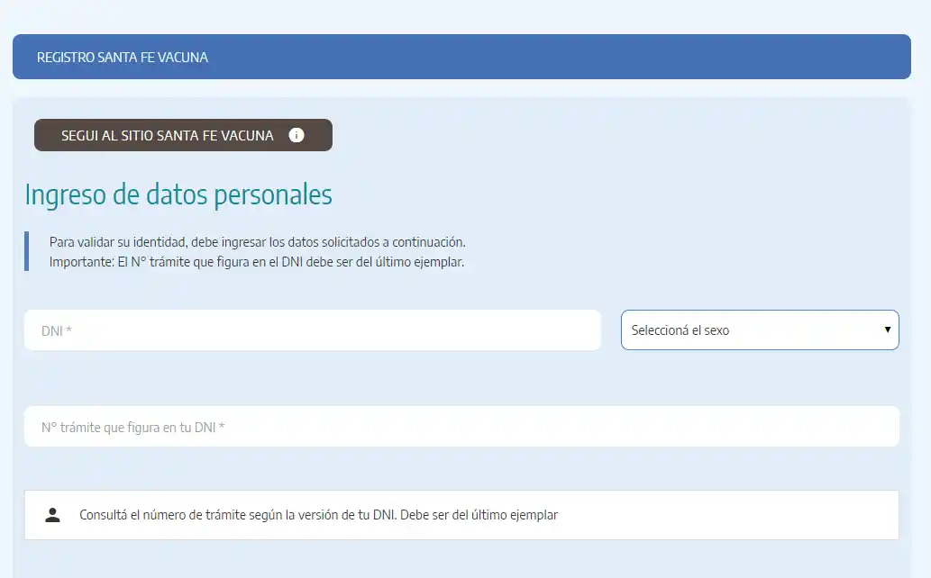Click SEGUI AL SITIO SANTA FE VACUNA button
The height and width of the screenshot is (578, 931).
coord(167,135)
